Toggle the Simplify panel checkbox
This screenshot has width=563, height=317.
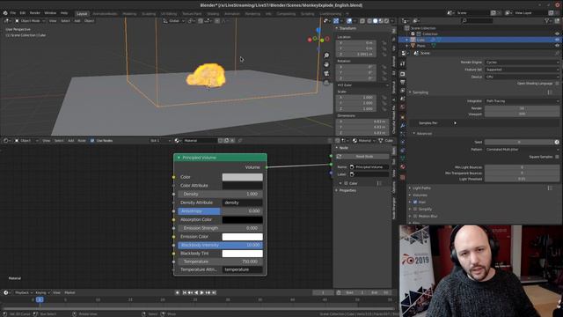click(415, 209)
